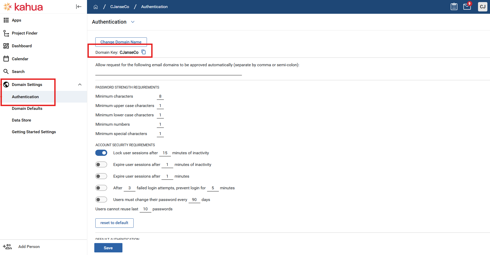Click the Add Person icon
490x255 pixels.
7,247
